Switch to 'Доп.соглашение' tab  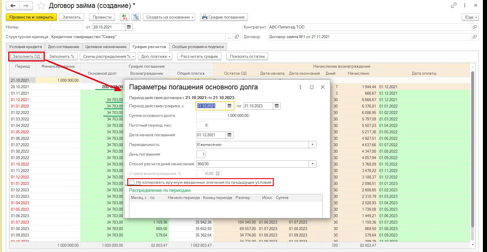(x=64, y=47)
